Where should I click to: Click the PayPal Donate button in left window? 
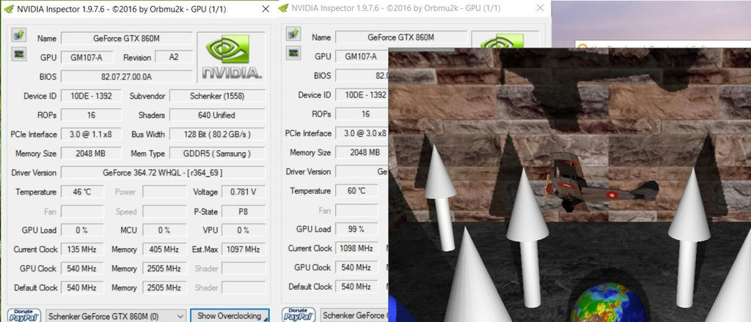(x=24, y=315)
